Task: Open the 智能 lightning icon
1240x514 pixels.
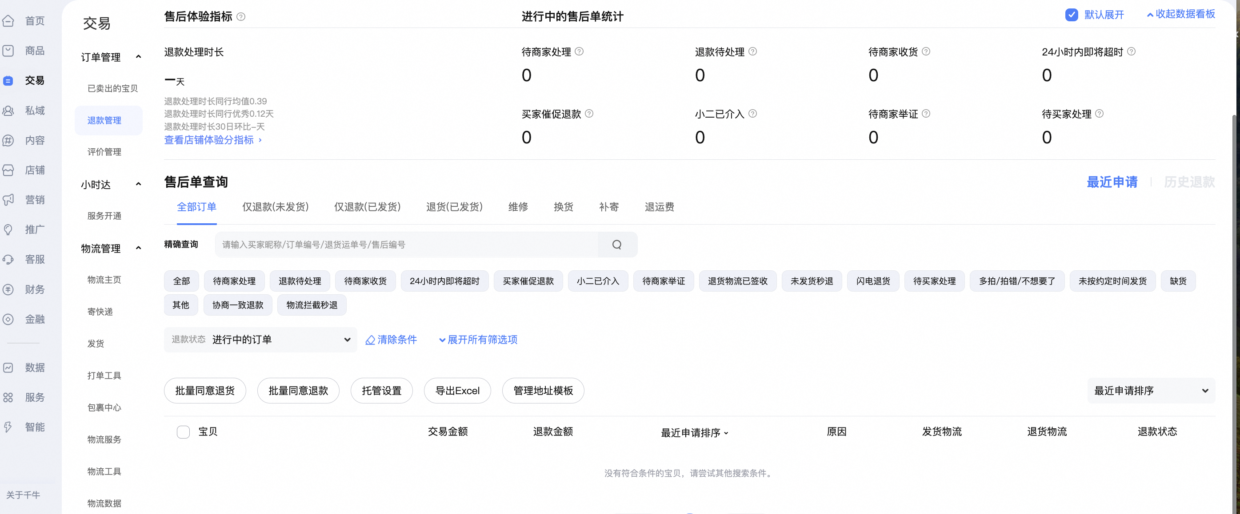Action: [8, 427]
